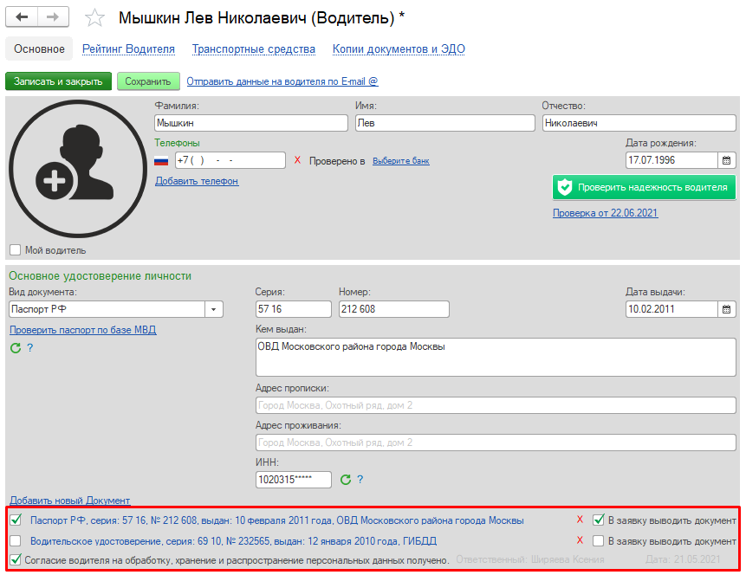
Task: Click Ответственный: Ширяева Ксения text
Action: (530, 559)
